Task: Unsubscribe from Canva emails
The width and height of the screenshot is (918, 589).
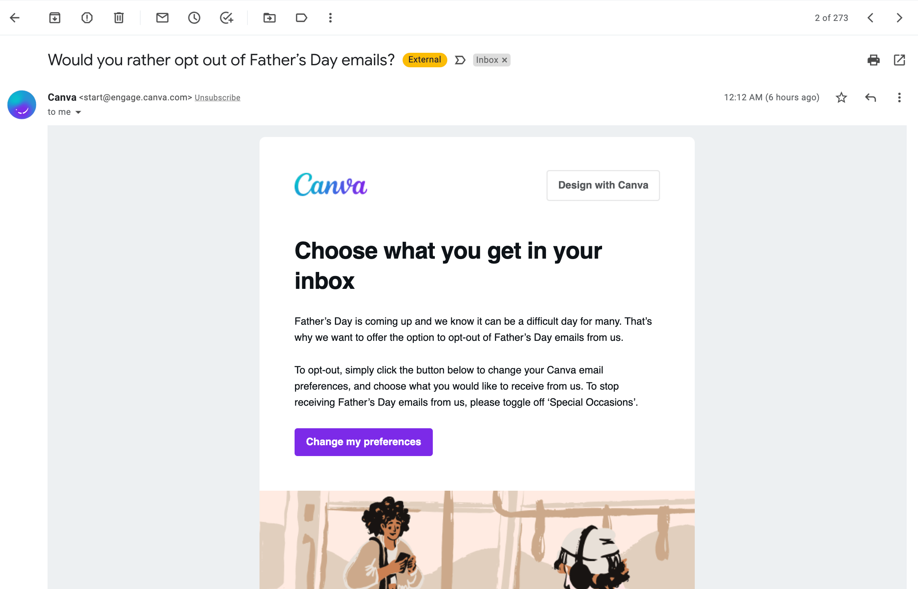Action: click(217, 97)
